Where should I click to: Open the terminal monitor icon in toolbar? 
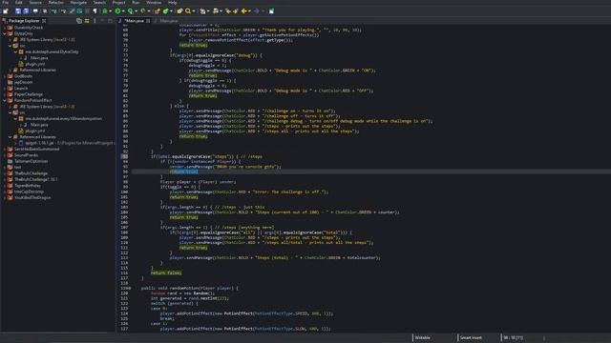pos(35,11)
